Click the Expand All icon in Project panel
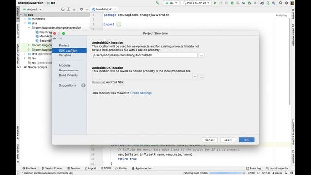The width and height of the screenshot is (311, 175). point(69,9)
